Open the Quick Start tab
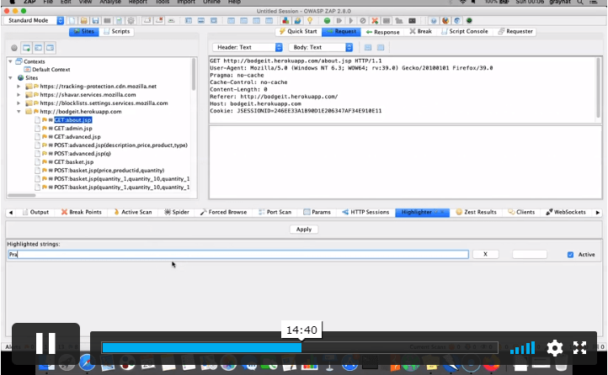Screen dimensions: 608x375 tap(298, 31)
